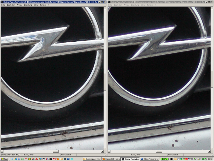Open the Einstellung menu in left window
The height and width of the screenshot is (161, 214).
coord(28,5)
